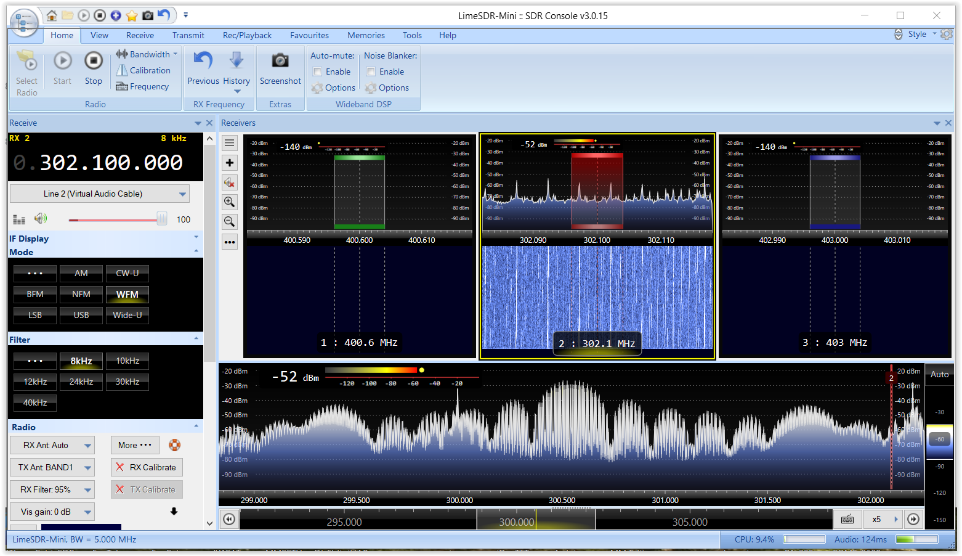Open the RX Ant: Auto dropdown

(x=52, y=445)
